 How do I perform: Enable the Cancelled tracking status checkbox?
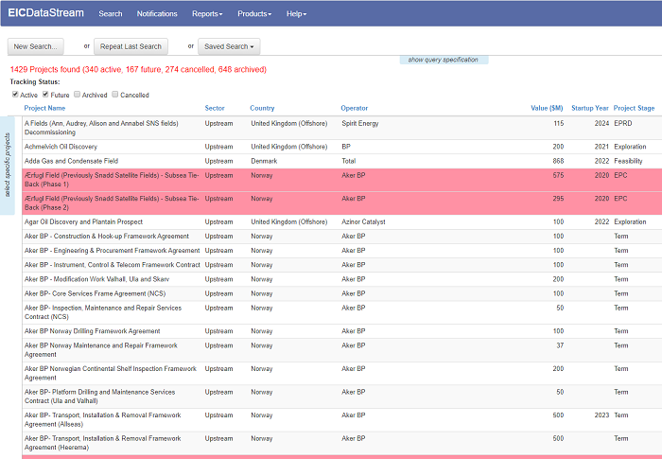tap(114, 95)
